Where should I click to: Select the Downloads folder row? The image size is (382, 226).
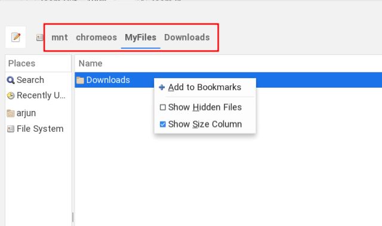228,80
